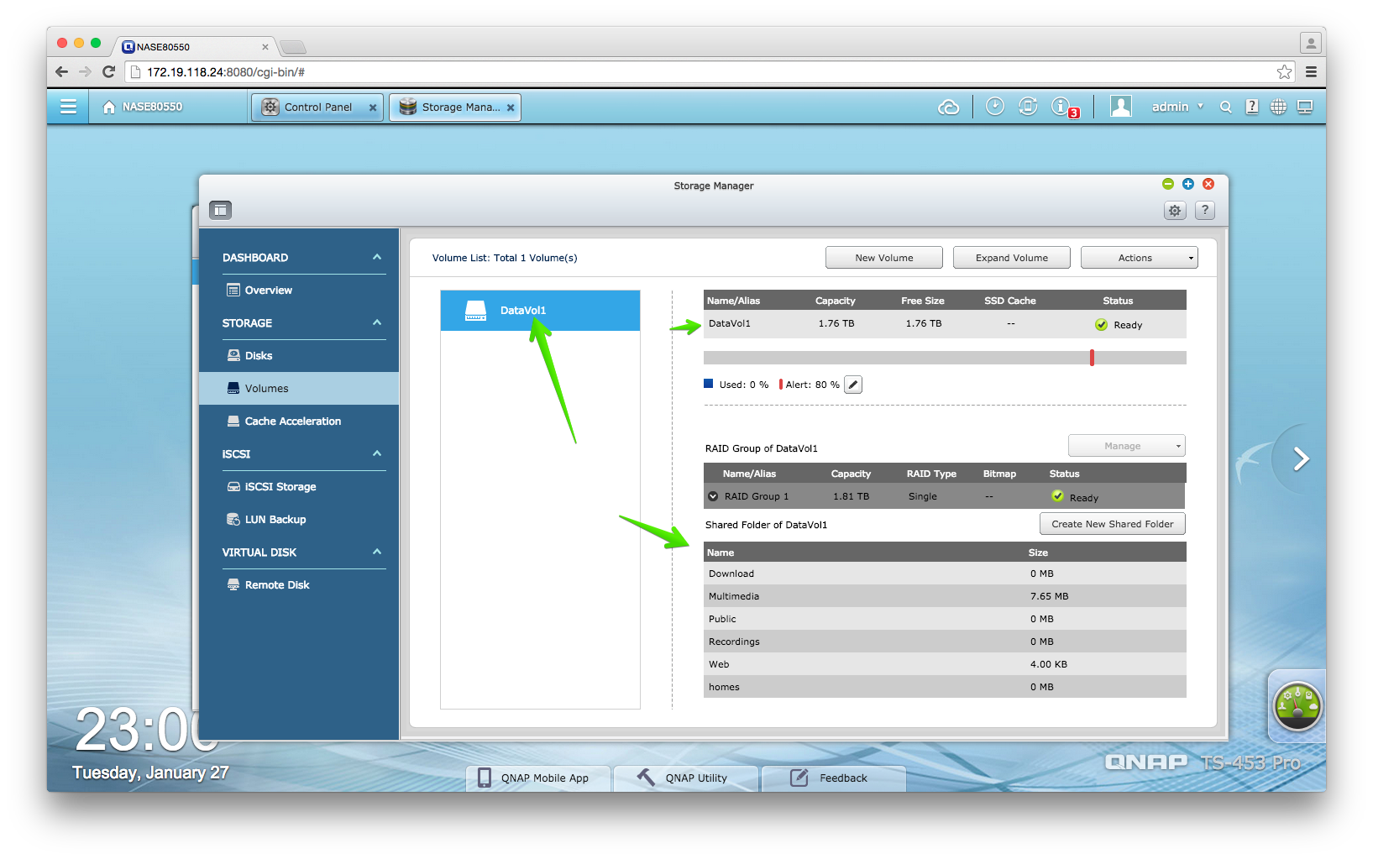Open the Actions dropdown
Screen dimensions: 1373x859
(x=1139, y=258)
